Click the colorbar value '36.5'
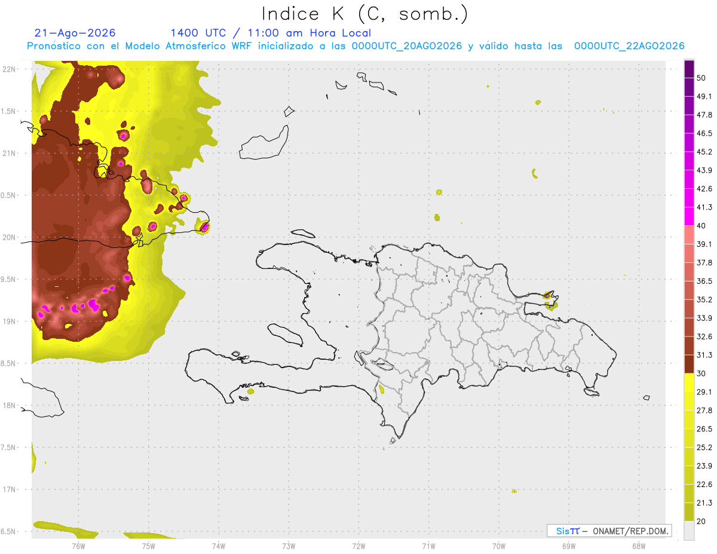This screenshot has width=717, height=554. pos(704,281)
